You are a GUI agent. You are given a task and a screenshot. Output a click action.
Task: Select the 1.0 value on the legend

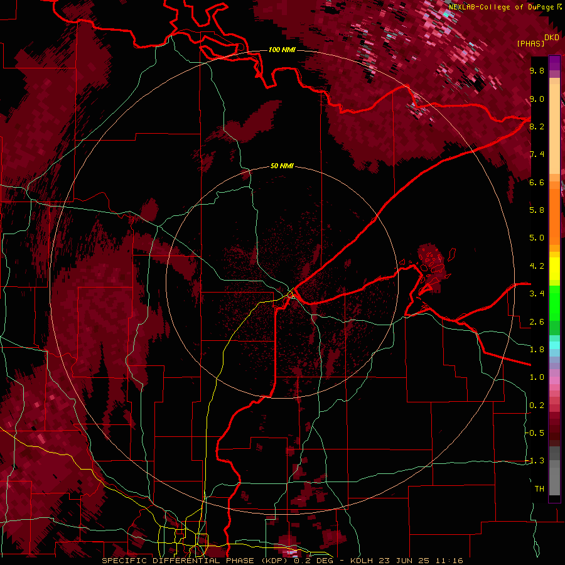click(x=537, y=377)
